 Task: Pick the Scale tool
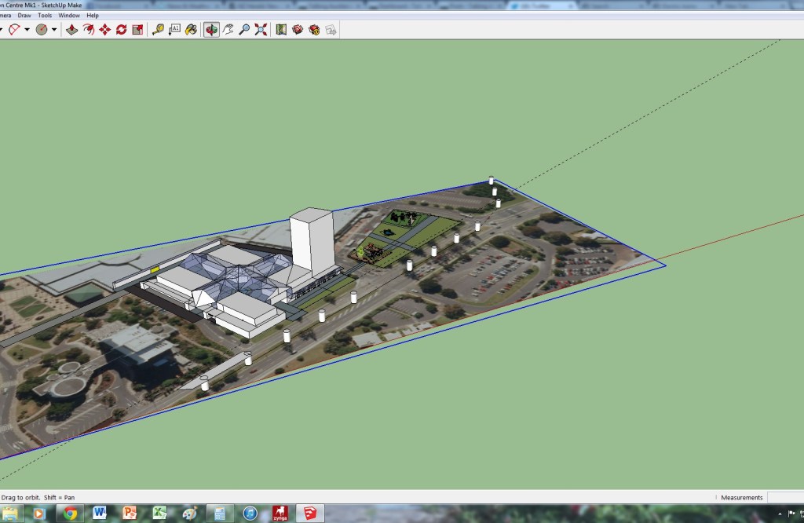[137, 30]
